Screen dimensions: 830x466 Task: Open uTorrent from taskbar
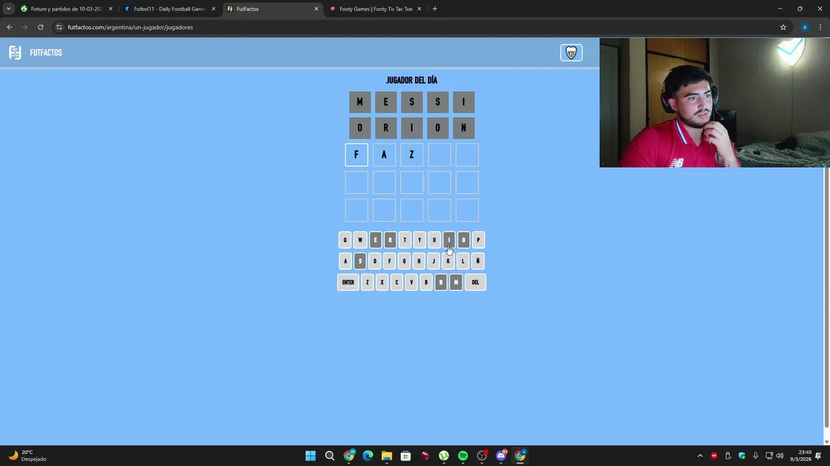click(444, 456)
